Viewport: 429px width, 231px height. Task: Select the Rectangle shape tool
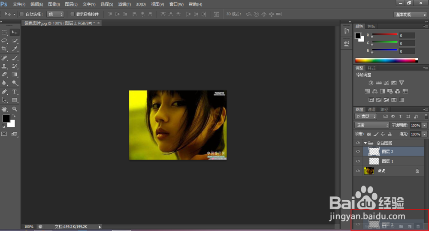coord(15,100)
